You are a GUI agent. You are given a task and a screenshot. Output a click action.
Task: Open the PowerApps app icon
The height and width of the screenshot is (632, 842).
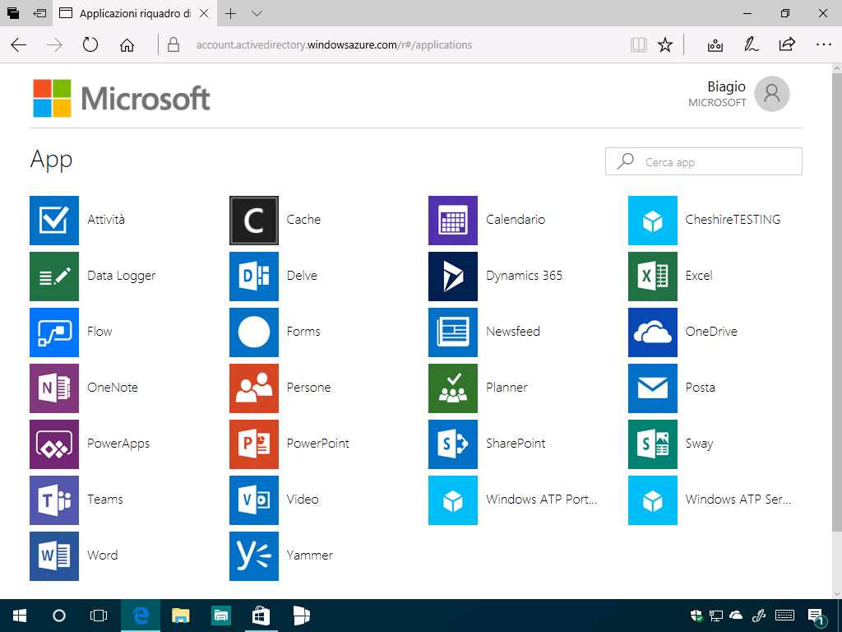click(54, 444)
